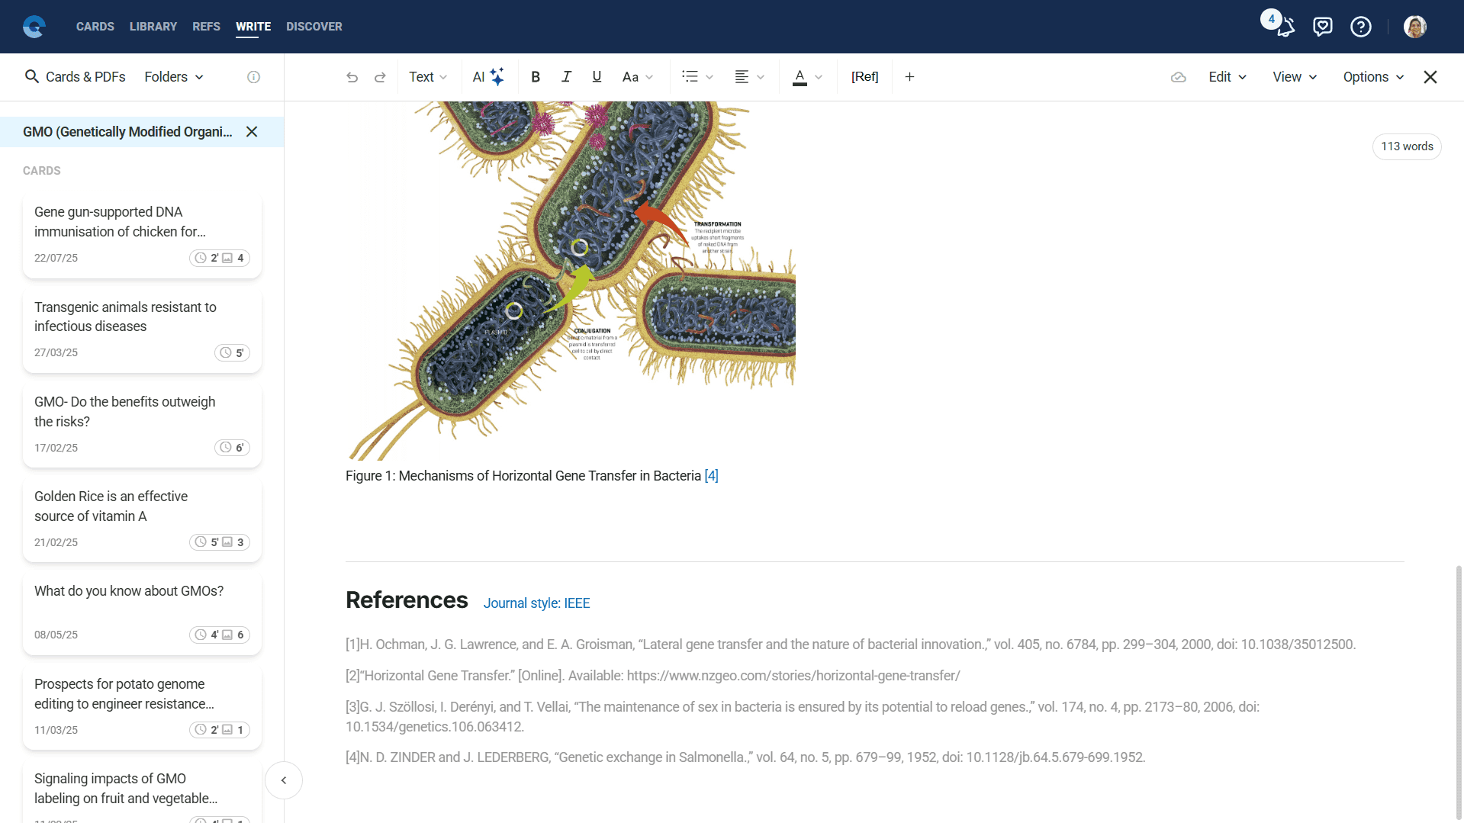Open the help question mark icon

[1360, 27]
